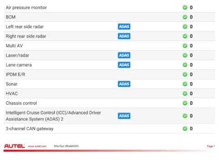Viewport: 219px width, 164px height.
Task: Select the Chassis control label
Action: click(21, 103)
